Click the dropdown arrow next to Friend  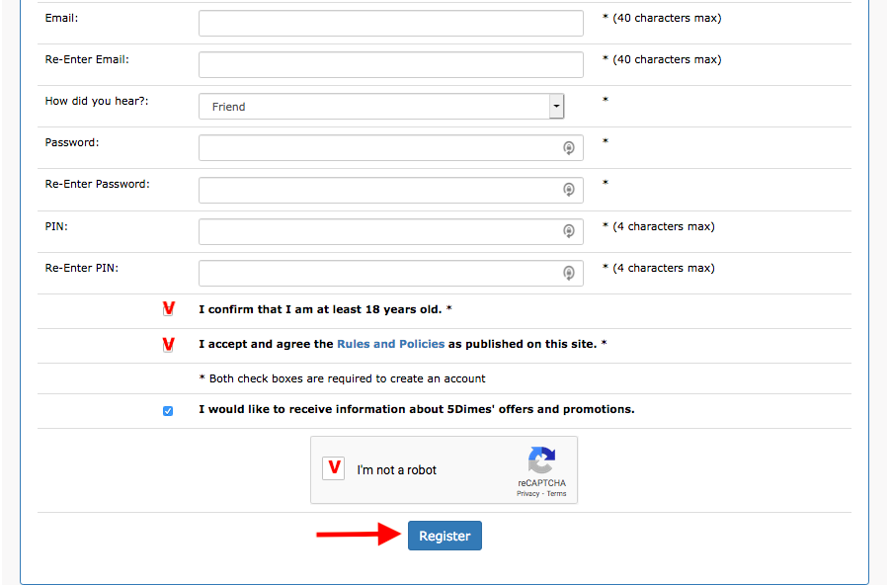click(556, 107)
